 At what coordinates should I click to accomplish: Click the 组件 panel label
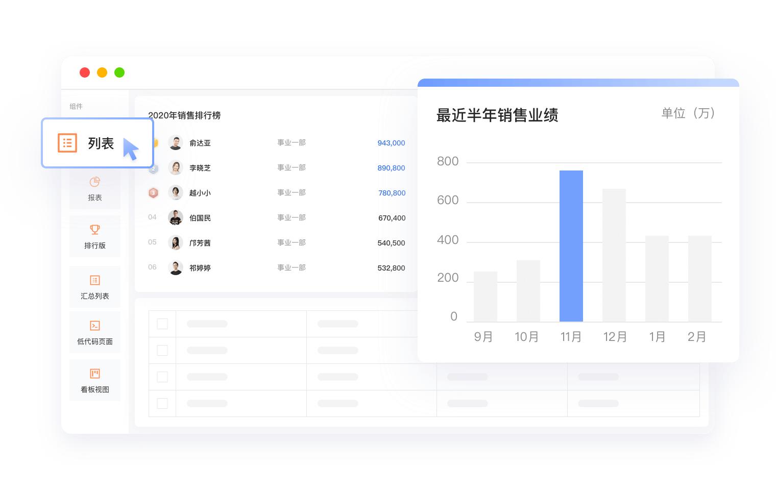point(76,106)
